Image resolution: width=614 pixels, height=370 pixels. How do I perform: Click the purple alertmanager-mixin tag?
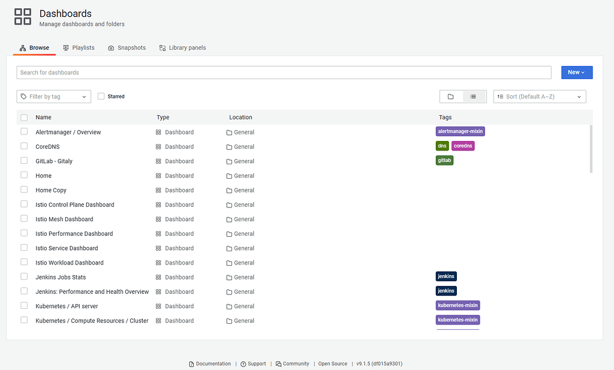click(460, 131)
